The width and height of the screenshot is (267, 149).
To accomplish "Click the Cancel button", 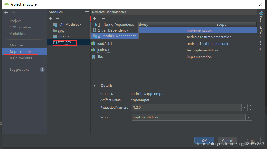I will 227,140.
